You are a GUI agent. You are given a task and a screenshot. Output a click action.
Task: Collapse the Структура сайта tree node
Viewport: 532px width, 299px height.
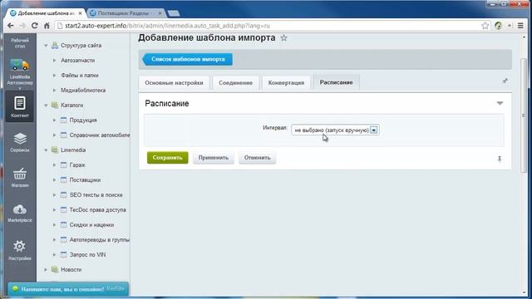coord(46,46)
